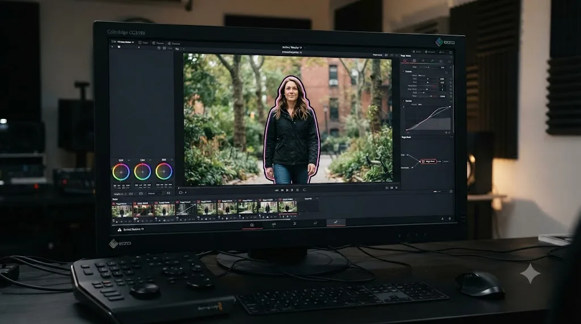Adjust the topmost slider in right panel

click(x=428, y=67)
